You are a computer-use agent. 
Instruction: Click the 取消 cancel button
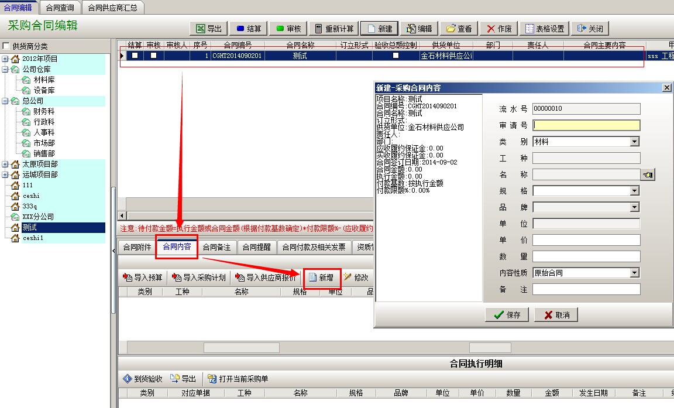(x=556, y=315)
